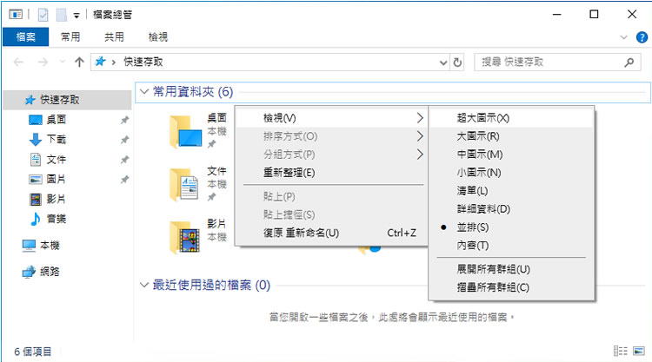Select the 桌面 folder icon in content pane
The image size is (652, 362).
pyautogui.click(x=186, y=131)
